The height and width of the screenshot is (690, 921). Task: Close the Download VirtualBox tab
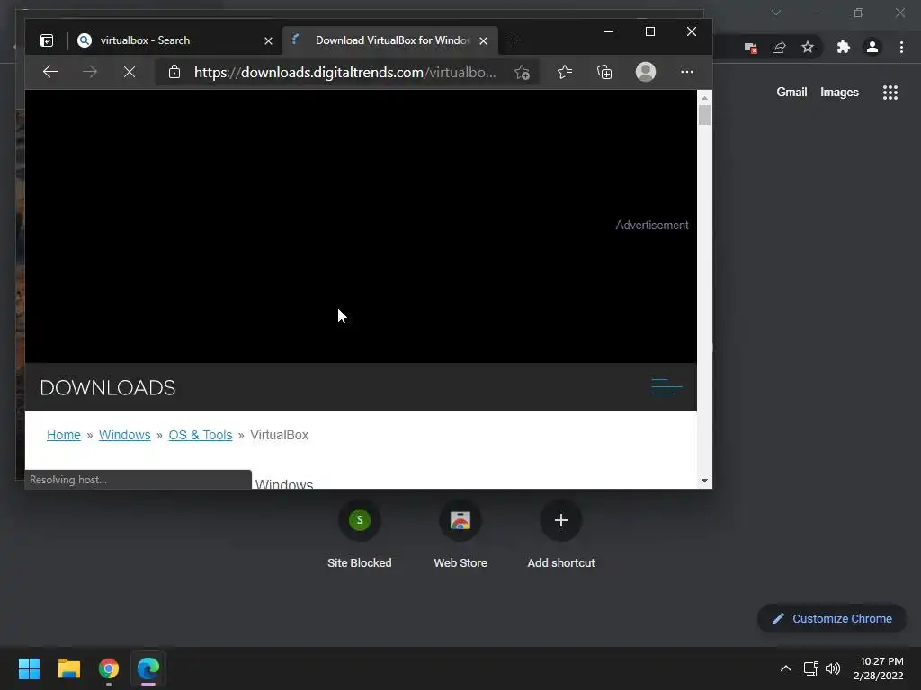483,40
